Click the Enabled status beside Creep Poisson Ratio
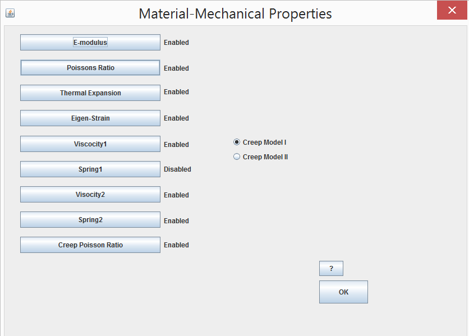469x336 pixels. pyautogui.click(x=176, y=245)
